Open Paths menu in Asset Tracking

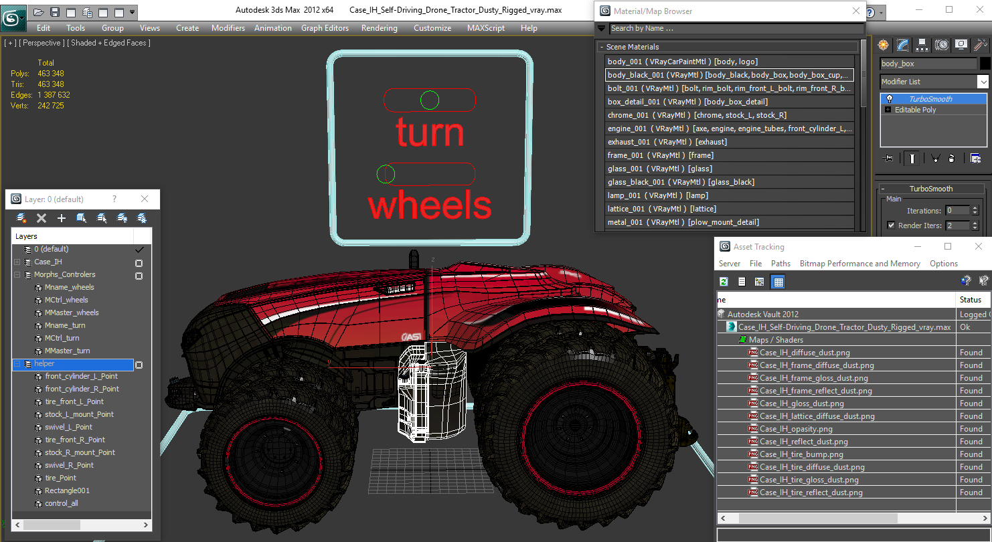tap(780, 264)
